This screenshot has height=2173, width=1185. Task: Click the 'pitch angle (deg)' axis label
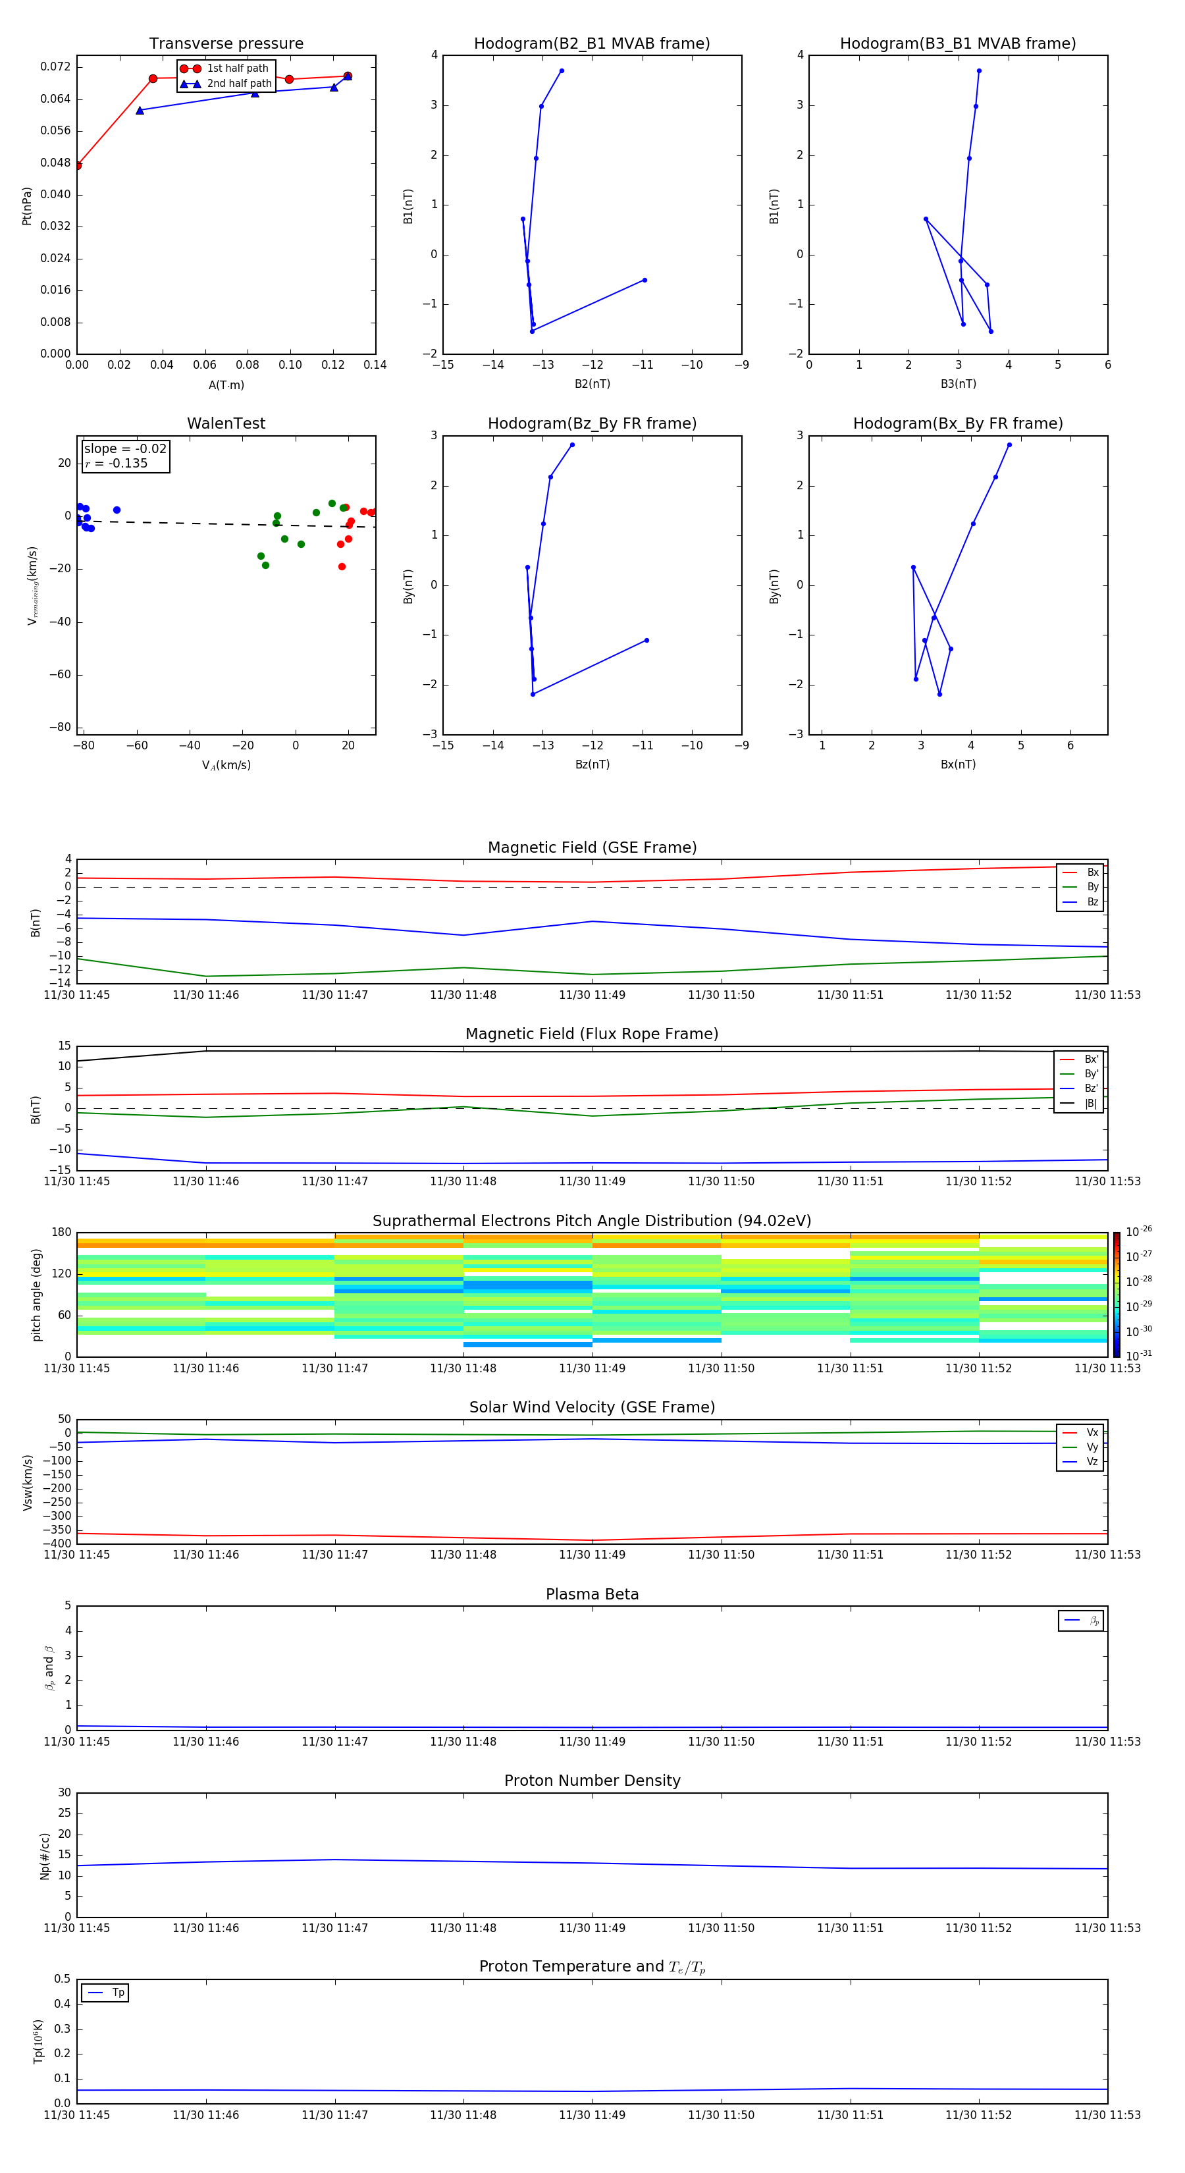pyautogui.click(x=36, y=1295)
